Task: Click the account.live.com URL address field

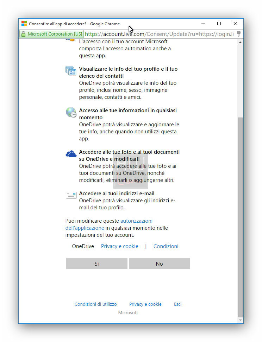Action: [x=160, y=34]
